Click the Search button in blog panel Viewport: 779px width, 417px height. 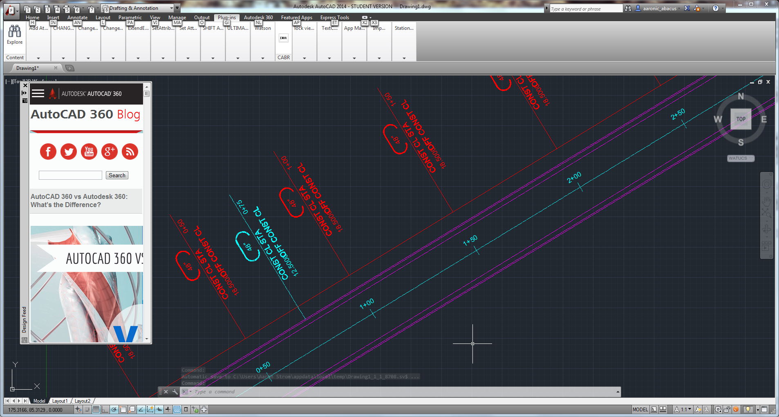(117, 175)
